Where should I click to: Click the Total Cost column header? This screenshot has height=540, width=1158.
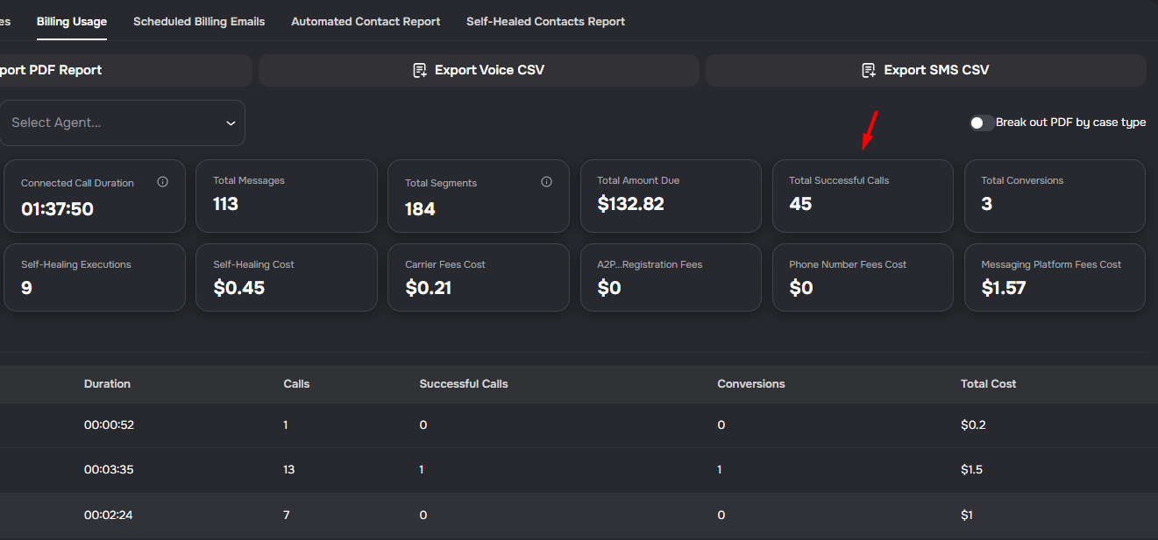coord(988,383)
